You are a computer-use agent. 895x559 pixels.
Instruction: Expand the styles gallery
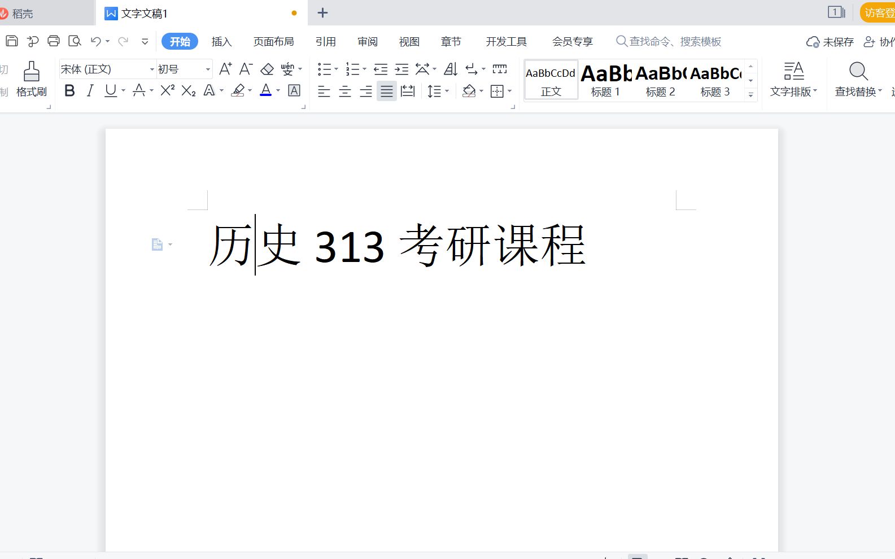click(x=750, y=95)
